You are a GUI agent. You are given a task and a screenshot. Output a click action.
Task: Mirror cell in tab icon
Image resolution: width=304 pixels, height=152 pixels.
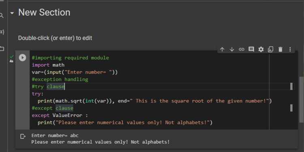[271, 49]
